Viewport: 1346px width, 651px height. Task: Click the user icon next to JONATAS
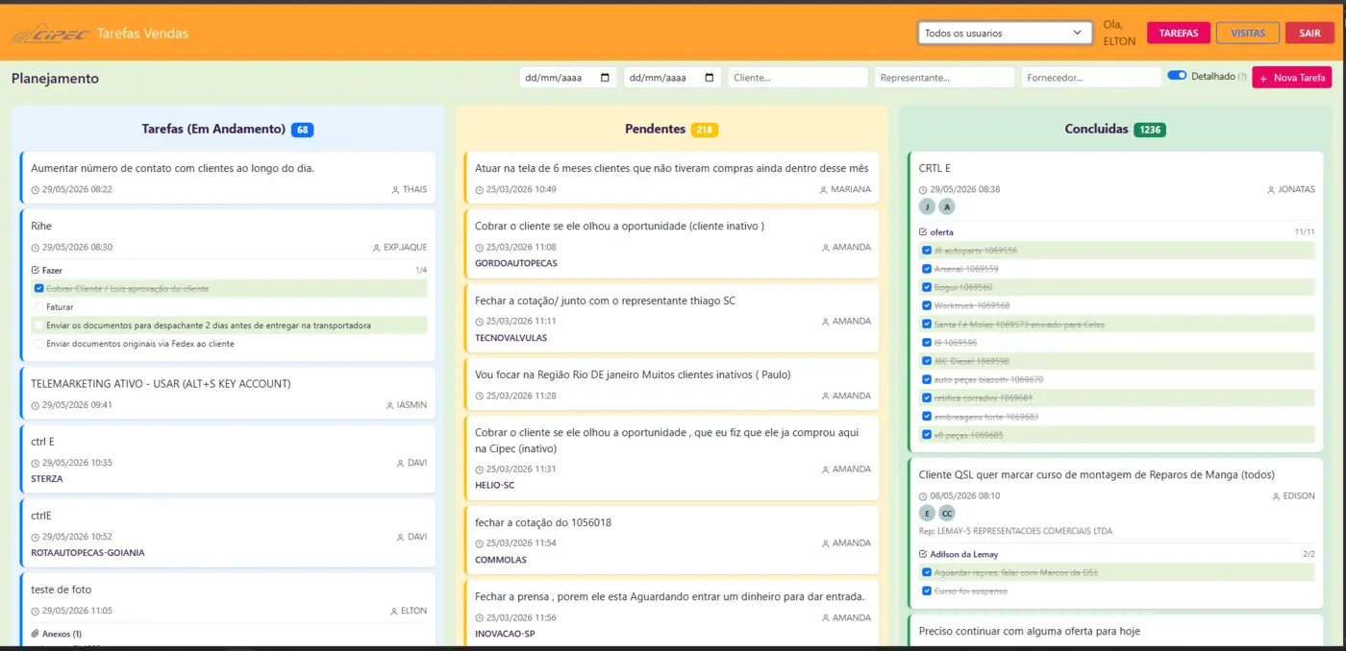[x=1271, y=190]
